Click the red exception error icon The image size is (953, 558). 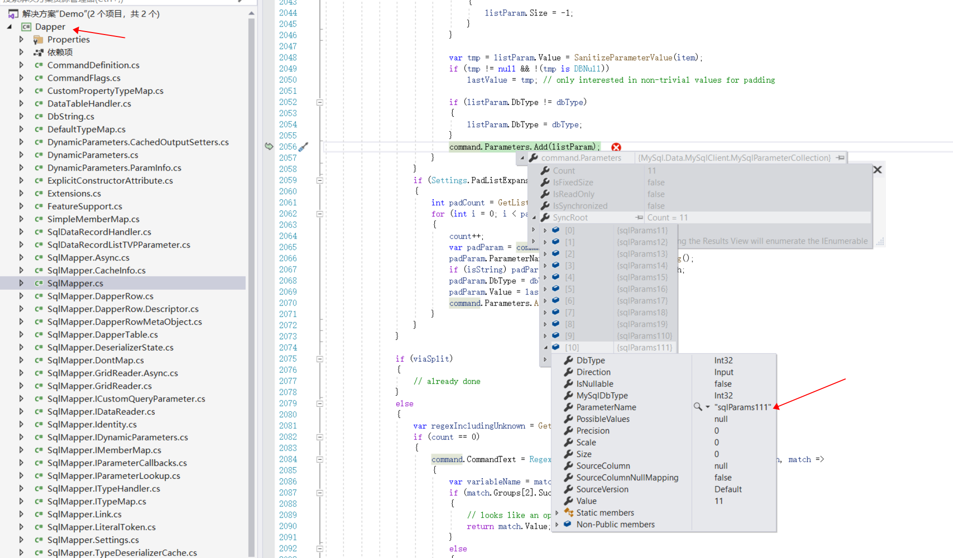pos(616,147)
